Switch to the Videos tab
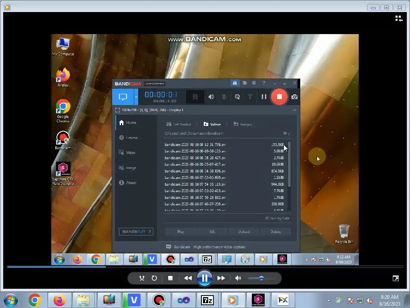This screenshot has width=410, height=308. tap(212, 124)
